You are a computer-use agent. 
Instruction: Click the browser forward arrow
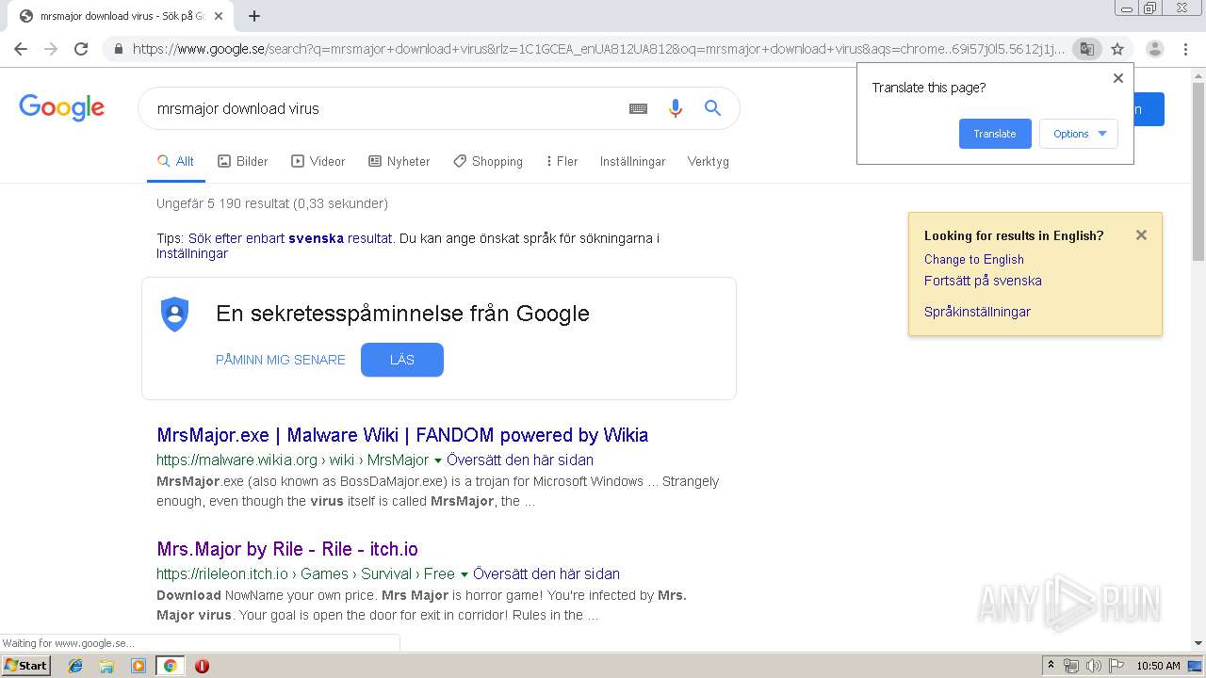coord(51,49)
